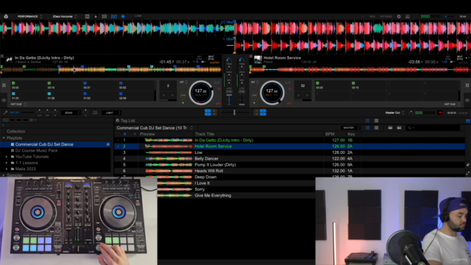The image size is (471, 265).
Task: Open the 2Deck Horizontal layout dropdown
Action: pyautogui.click(x=65, y=16)
